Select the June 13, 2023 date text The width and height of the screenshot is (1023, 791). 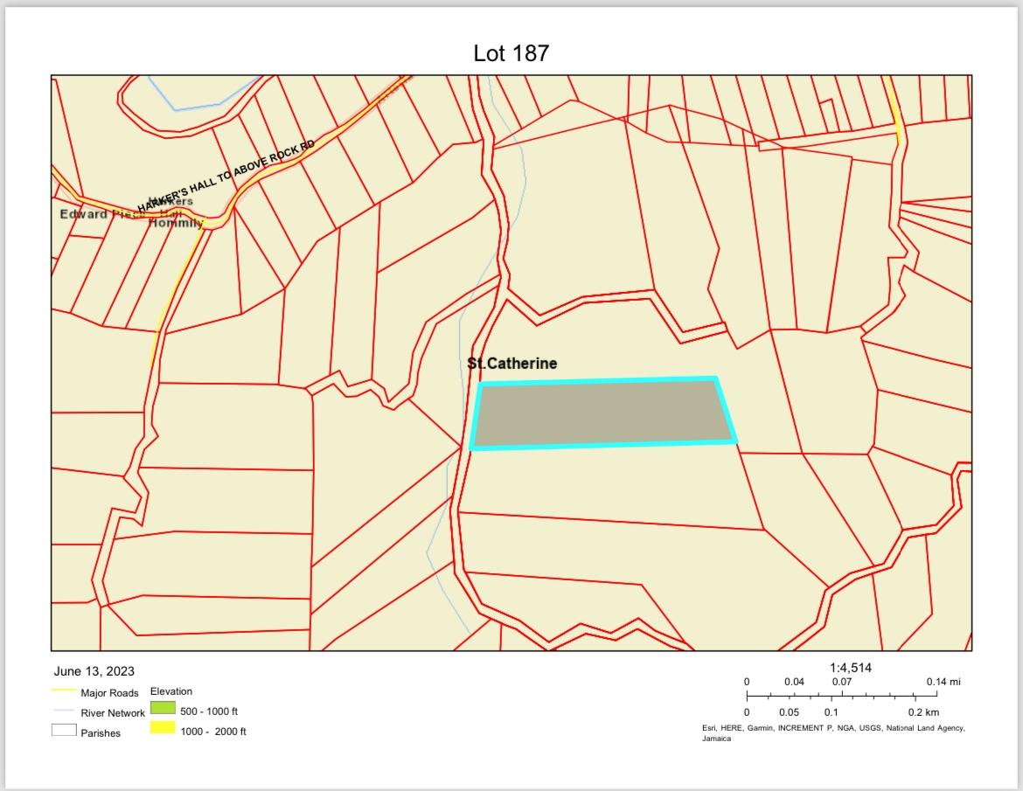coord(94,671)
